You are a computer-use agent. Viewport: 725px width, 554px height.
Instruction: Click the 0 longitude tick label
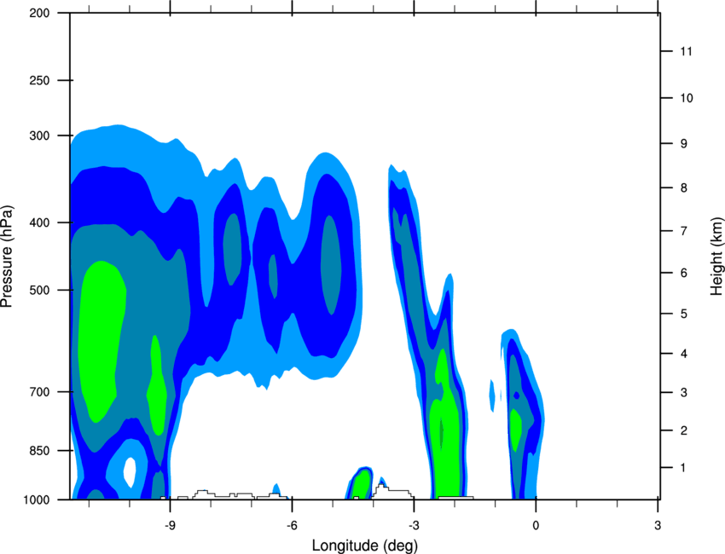click(x=536, y=525)
